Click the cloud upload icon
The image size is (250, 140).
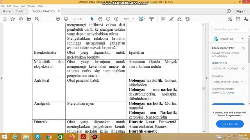coord(21,19)
